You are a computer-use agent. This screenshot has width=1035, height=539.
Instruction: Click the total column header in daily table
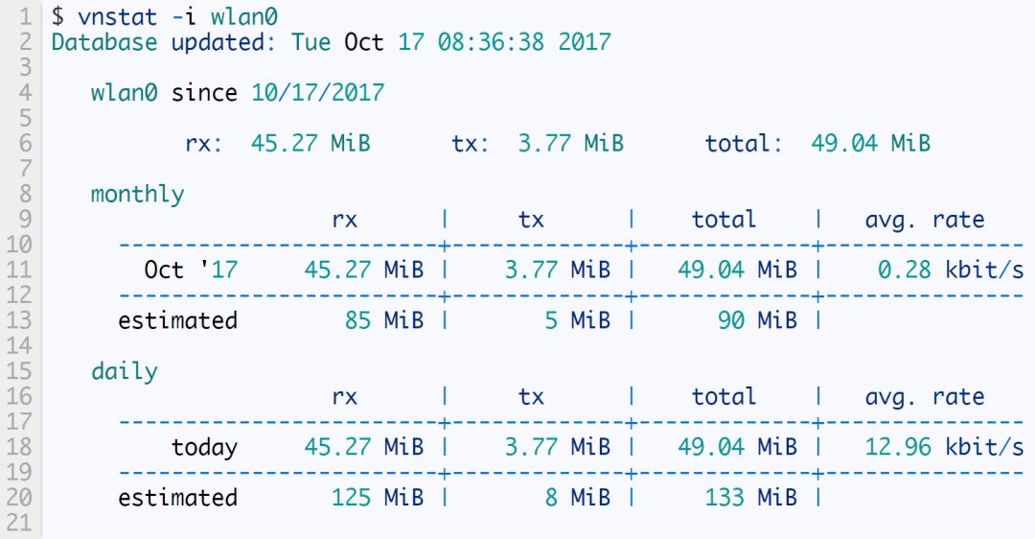[724, 397]
